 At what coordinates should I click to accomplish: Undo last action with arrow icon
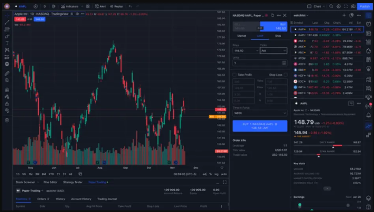point(130,6)
